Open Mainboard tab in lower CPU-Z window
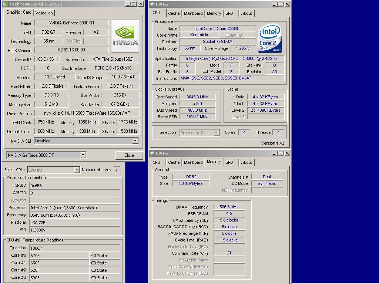The image size is (379, 284). coord(193,162)
